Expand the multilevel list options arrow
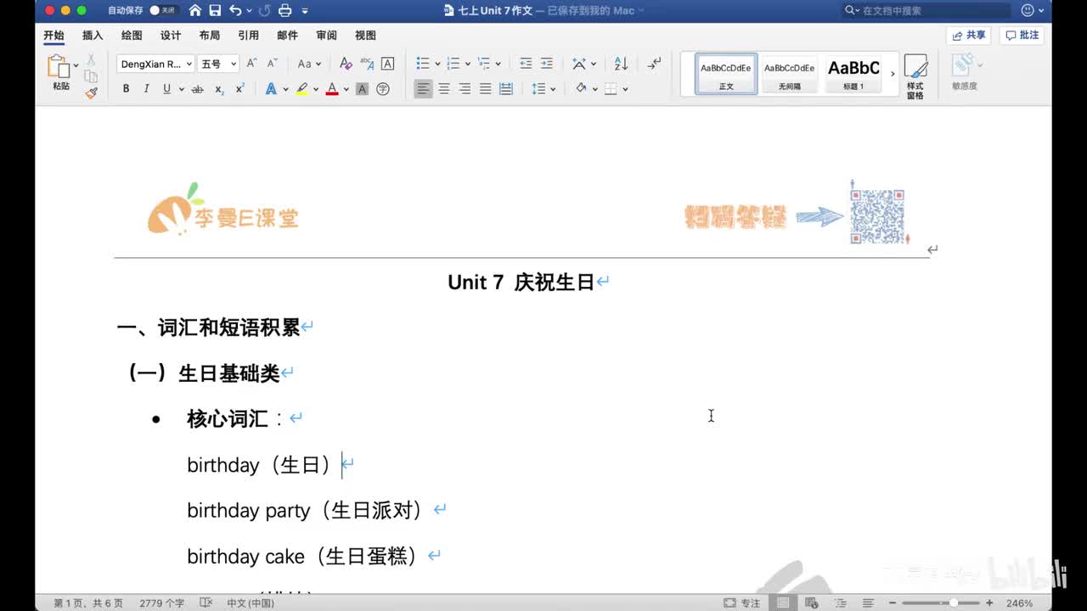Viewport: 1087px width, 611px height. [x=498, y=64]
